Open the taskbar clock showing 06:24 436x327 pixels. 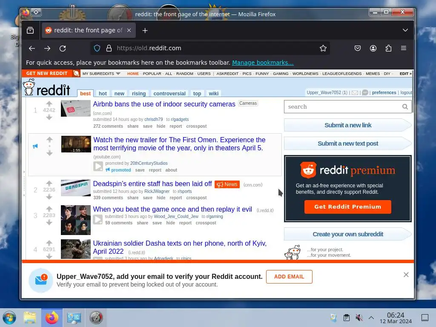(396, 318)
